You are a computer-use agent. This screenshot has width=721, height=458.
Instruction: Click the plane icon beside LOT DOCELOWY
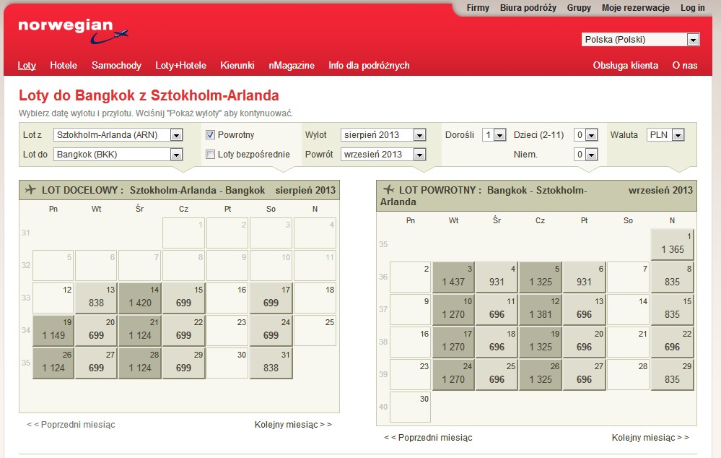point(30,190)
